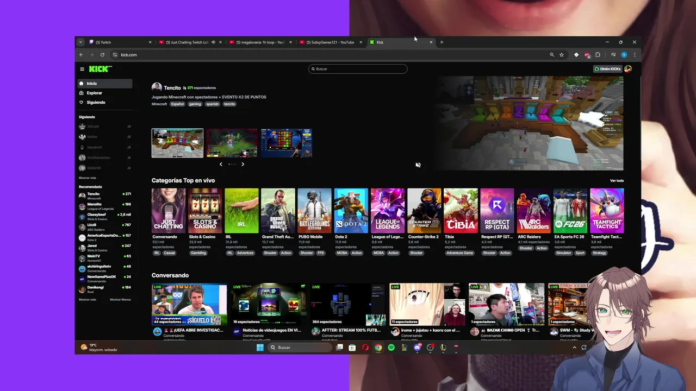Screen dimensions: 696x391
Task: Switch to SubsyGames121 YouTube tab
Action: [x=330, y=42]
